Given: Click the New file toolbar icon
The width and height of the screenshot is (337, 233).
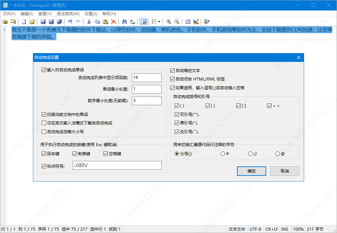Looking at the screenshot, I should click(x=24, y=22).
